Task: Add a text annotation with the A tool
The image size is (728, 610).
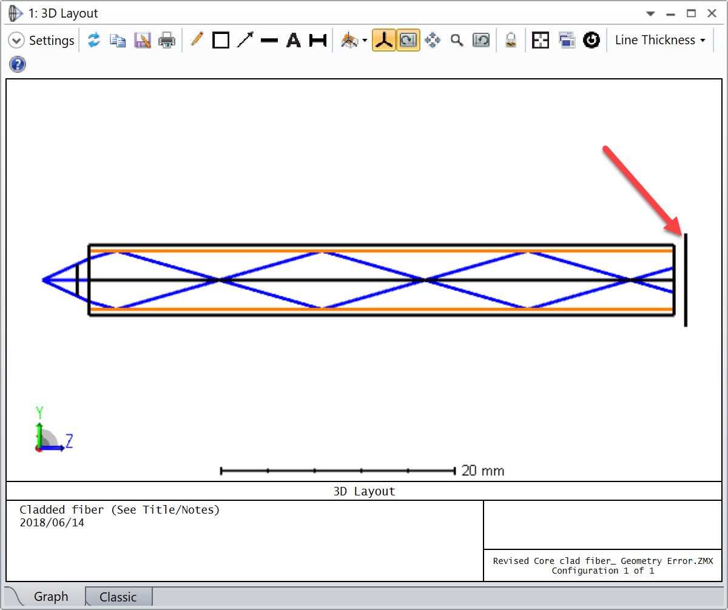Action: (x=294, y=41)
